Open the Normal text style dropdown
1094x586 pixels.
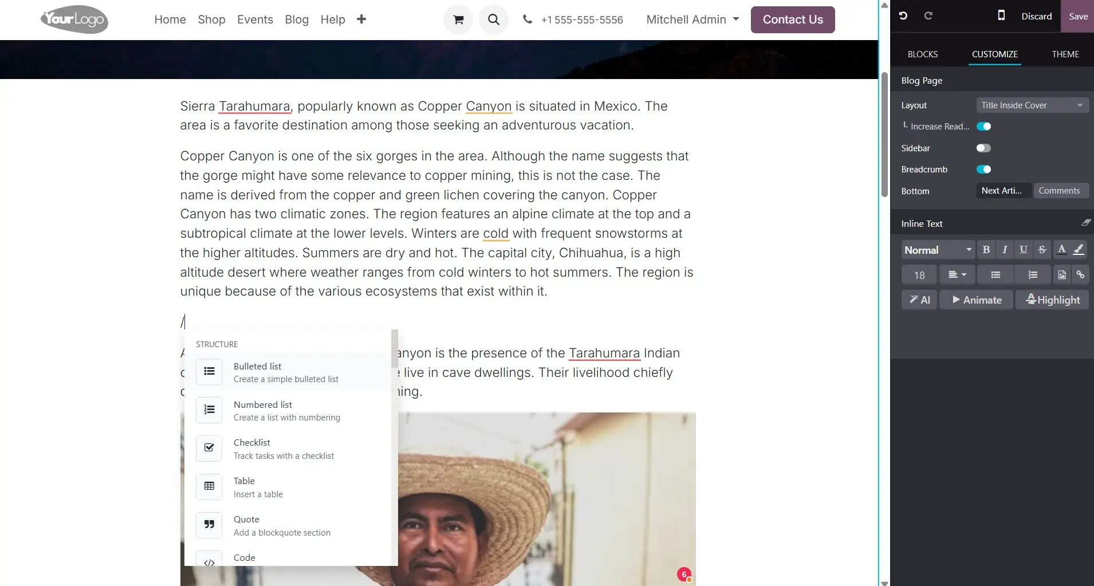(x=938, y=250)
